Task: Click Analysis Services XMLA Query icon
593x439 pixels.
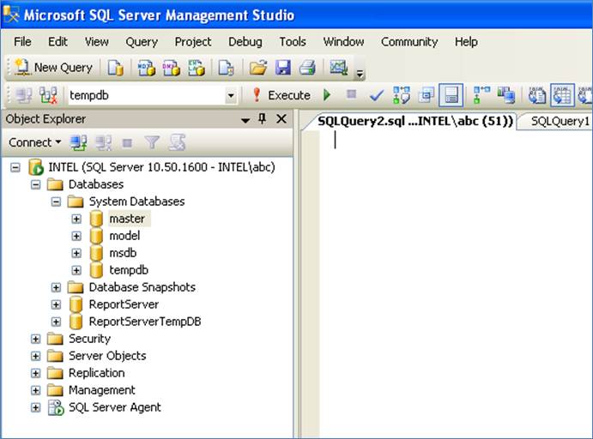Action: click(x=197, y=68)
